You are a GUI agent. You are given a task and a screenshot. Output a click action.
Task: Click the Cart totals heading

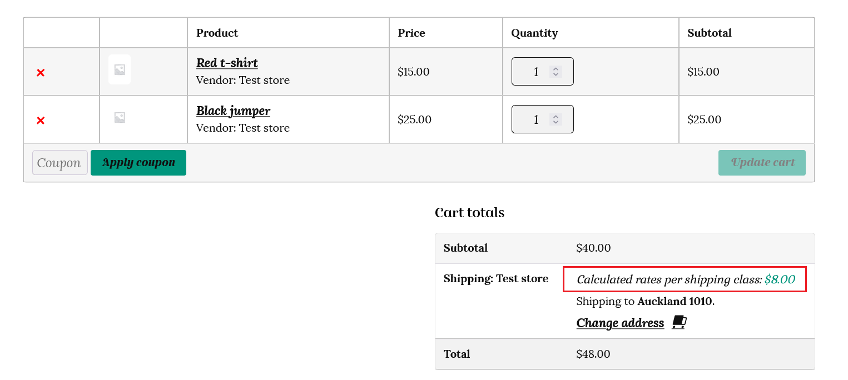point(469,213)
